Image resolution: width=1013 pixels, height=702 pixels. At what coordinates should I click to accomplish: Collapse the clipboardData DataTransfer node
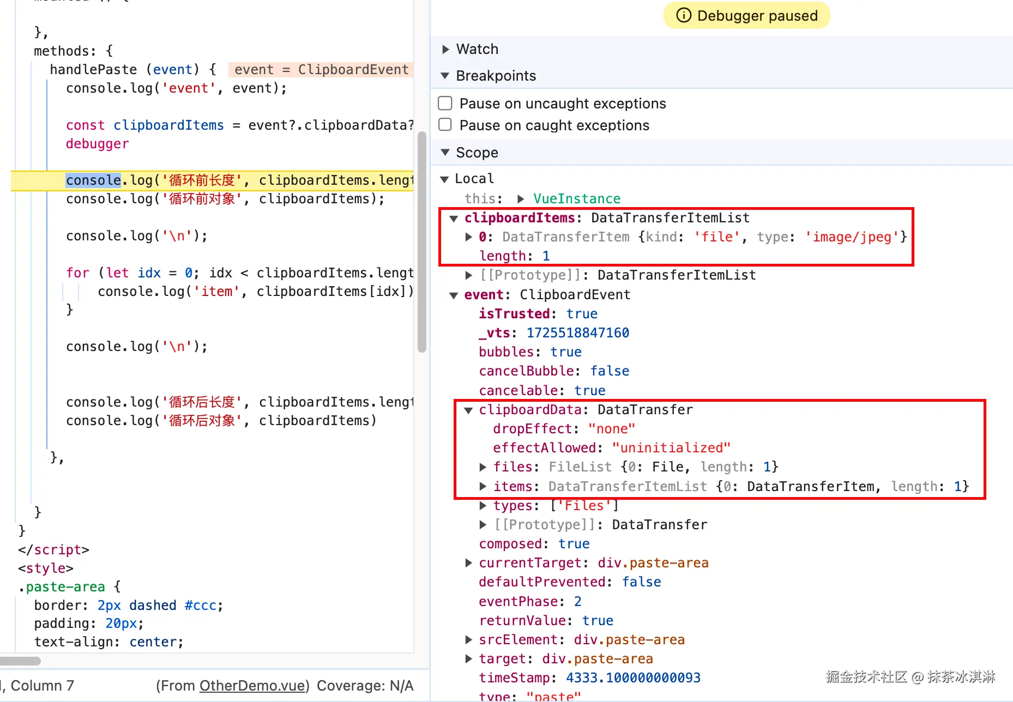pos(468,410)
